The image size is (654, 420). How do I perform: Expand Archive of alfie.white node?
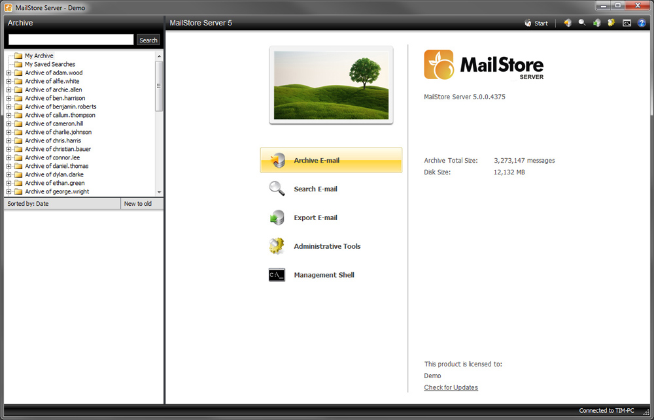(x=9, y=81)
